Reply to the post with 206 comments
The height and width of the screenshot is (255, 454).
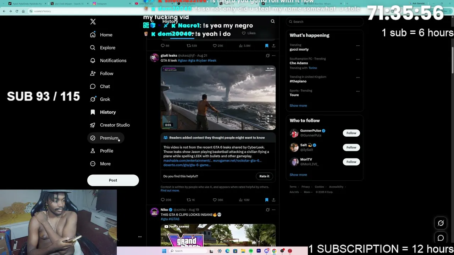click(166, 200)
